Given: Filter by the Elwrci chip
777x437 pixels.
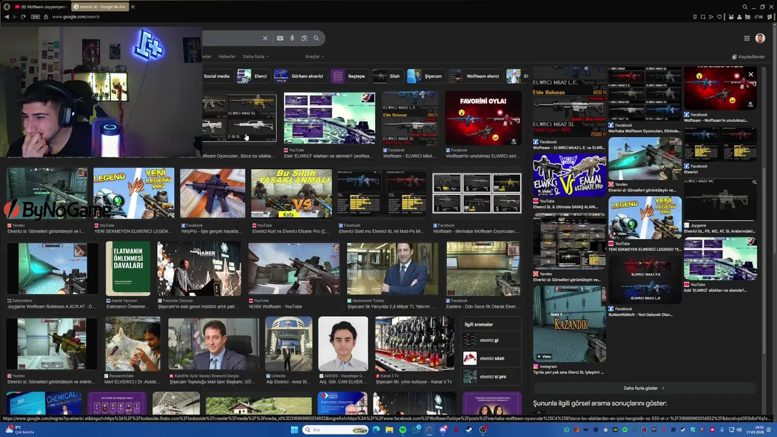Looking at the screenshot, I should 253,76.
